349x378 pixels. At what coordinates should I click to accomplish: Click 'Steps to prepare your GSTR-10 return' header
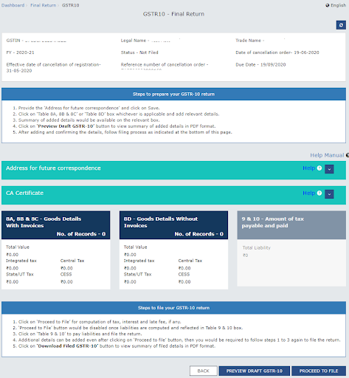point(173,94)
